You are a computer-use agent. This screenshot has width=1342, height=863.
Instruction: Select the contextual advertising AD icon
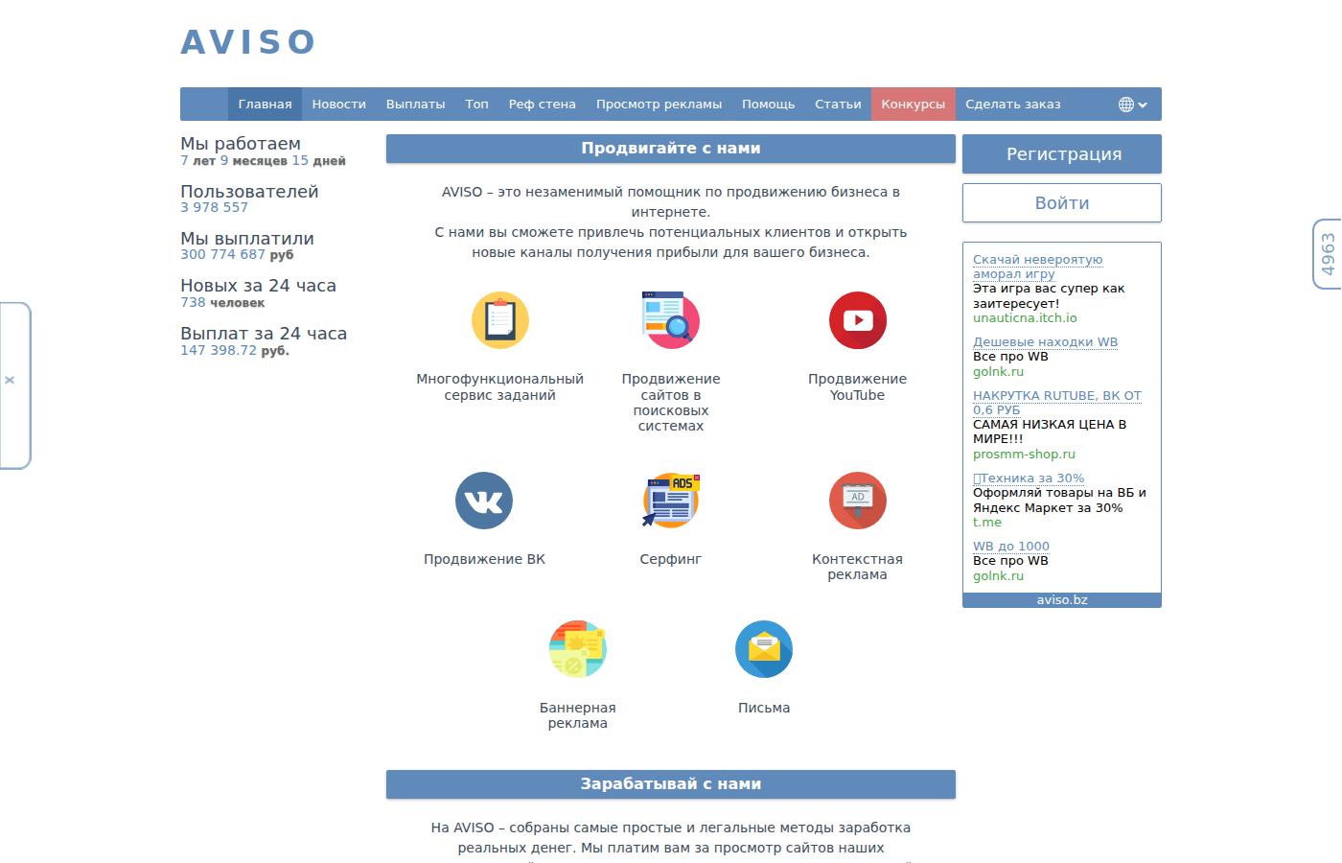pyautogui.click(x=858, y=501)
